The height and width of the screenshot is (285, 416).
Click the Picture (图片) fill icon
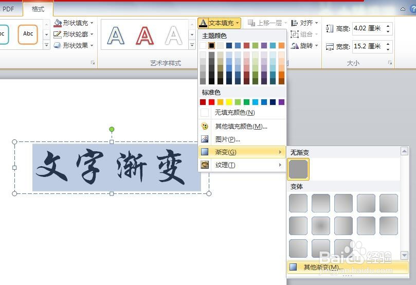tap(205, 139)
